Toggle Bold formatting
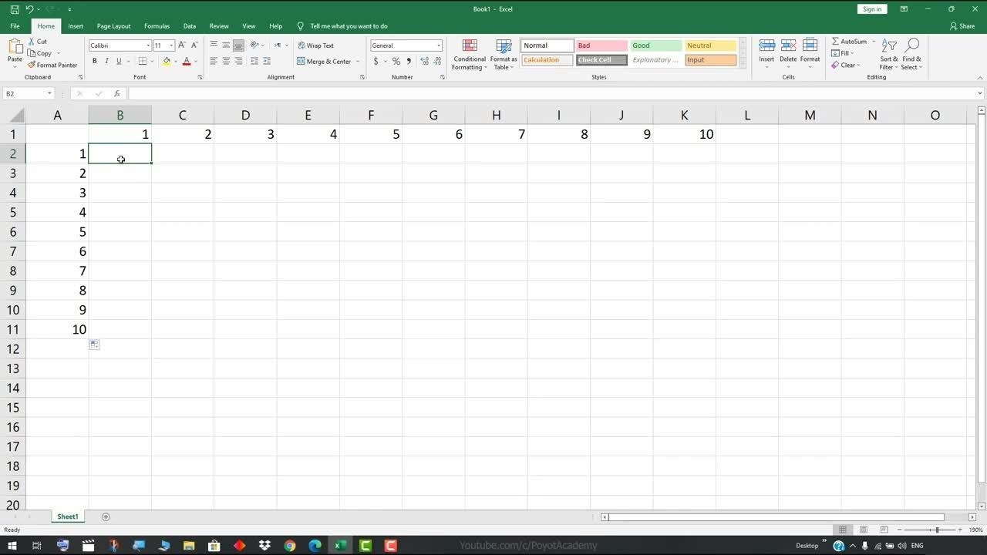987x555 pixels. 95,62
